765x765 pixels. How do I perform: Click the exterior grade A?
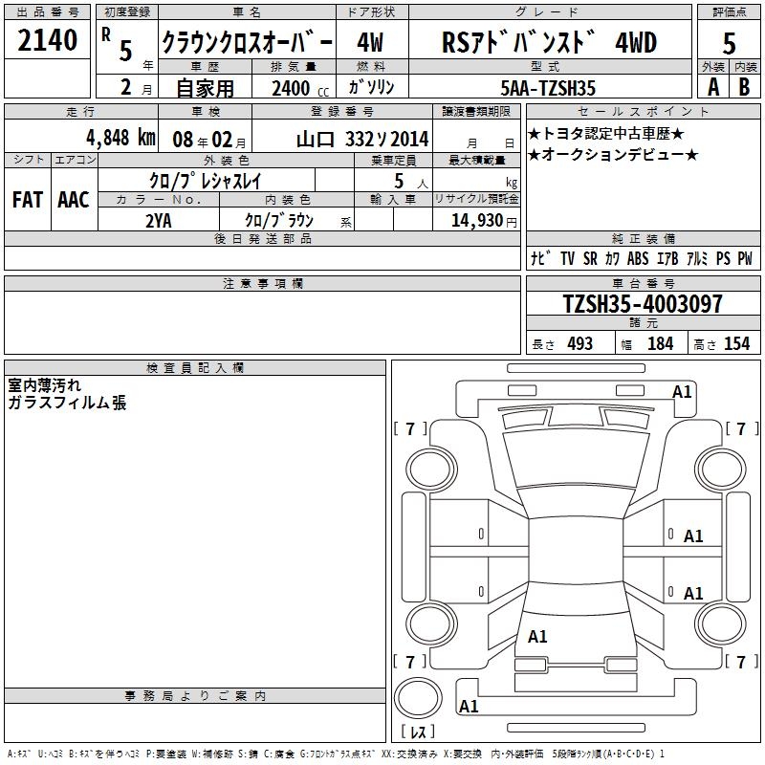pos(713,87)
